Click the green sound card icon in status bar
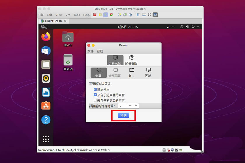This screenshot has width=245, height=163. (x=181, y=150)
